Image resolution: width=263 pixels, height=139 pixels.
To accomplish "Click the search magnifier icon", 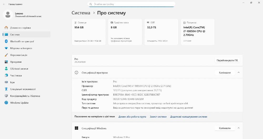I will point(91,4).
